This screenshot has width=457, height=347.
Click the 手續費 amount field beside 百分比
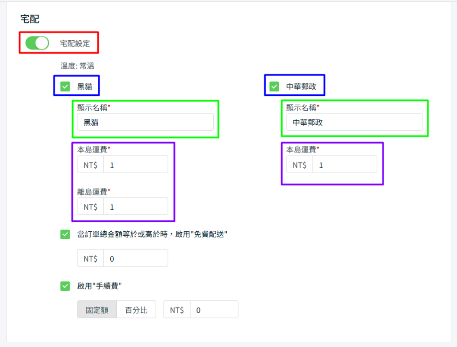click(x=214, y=310)
